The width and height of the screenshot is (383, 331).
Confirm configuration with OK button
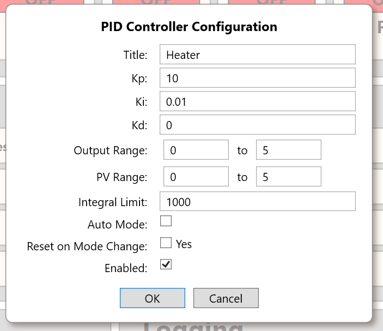pyautogui.click(x=153, y=298)
